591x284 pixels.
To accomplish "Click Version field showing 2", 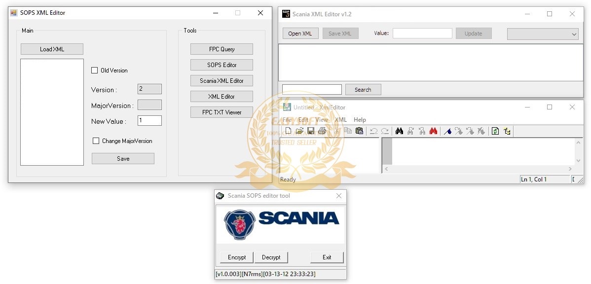I will [149, 89].
